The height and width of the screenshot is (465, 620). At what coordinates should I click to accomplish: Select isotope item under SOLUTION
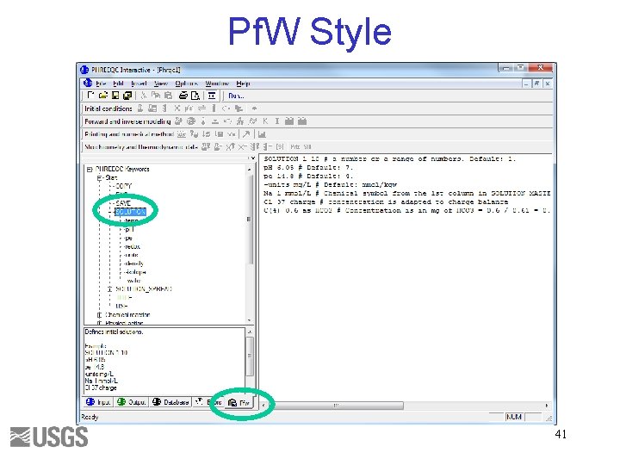click(x=135, y=272)
